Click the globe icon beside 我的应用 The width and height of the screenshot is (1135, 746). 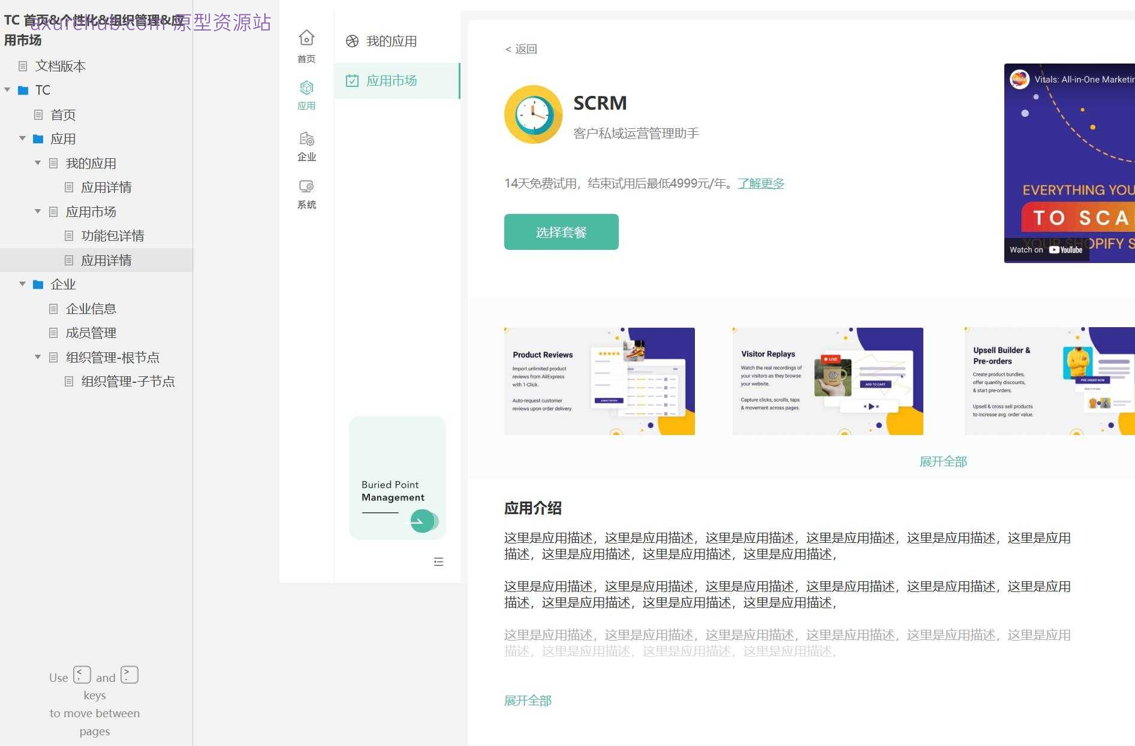353,41
